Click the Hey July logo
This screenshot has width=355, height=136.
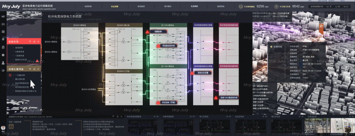[11, 6]
